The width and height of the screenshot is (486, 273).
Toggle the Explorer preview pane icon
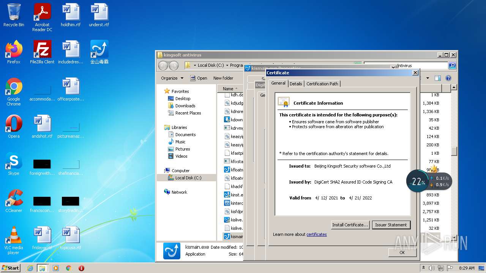(x=437, y=78)
